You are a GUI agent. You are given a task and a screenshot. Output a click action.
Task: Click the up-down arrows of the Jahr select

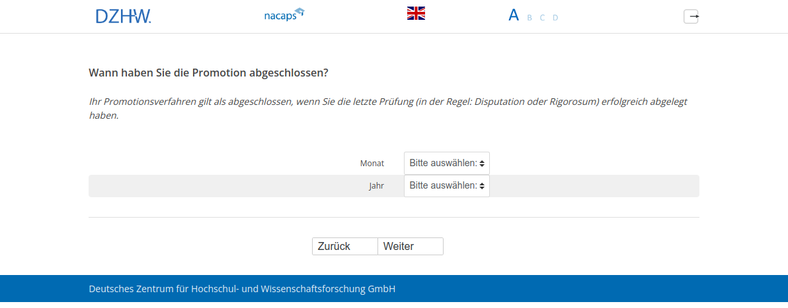click(483, 186)
